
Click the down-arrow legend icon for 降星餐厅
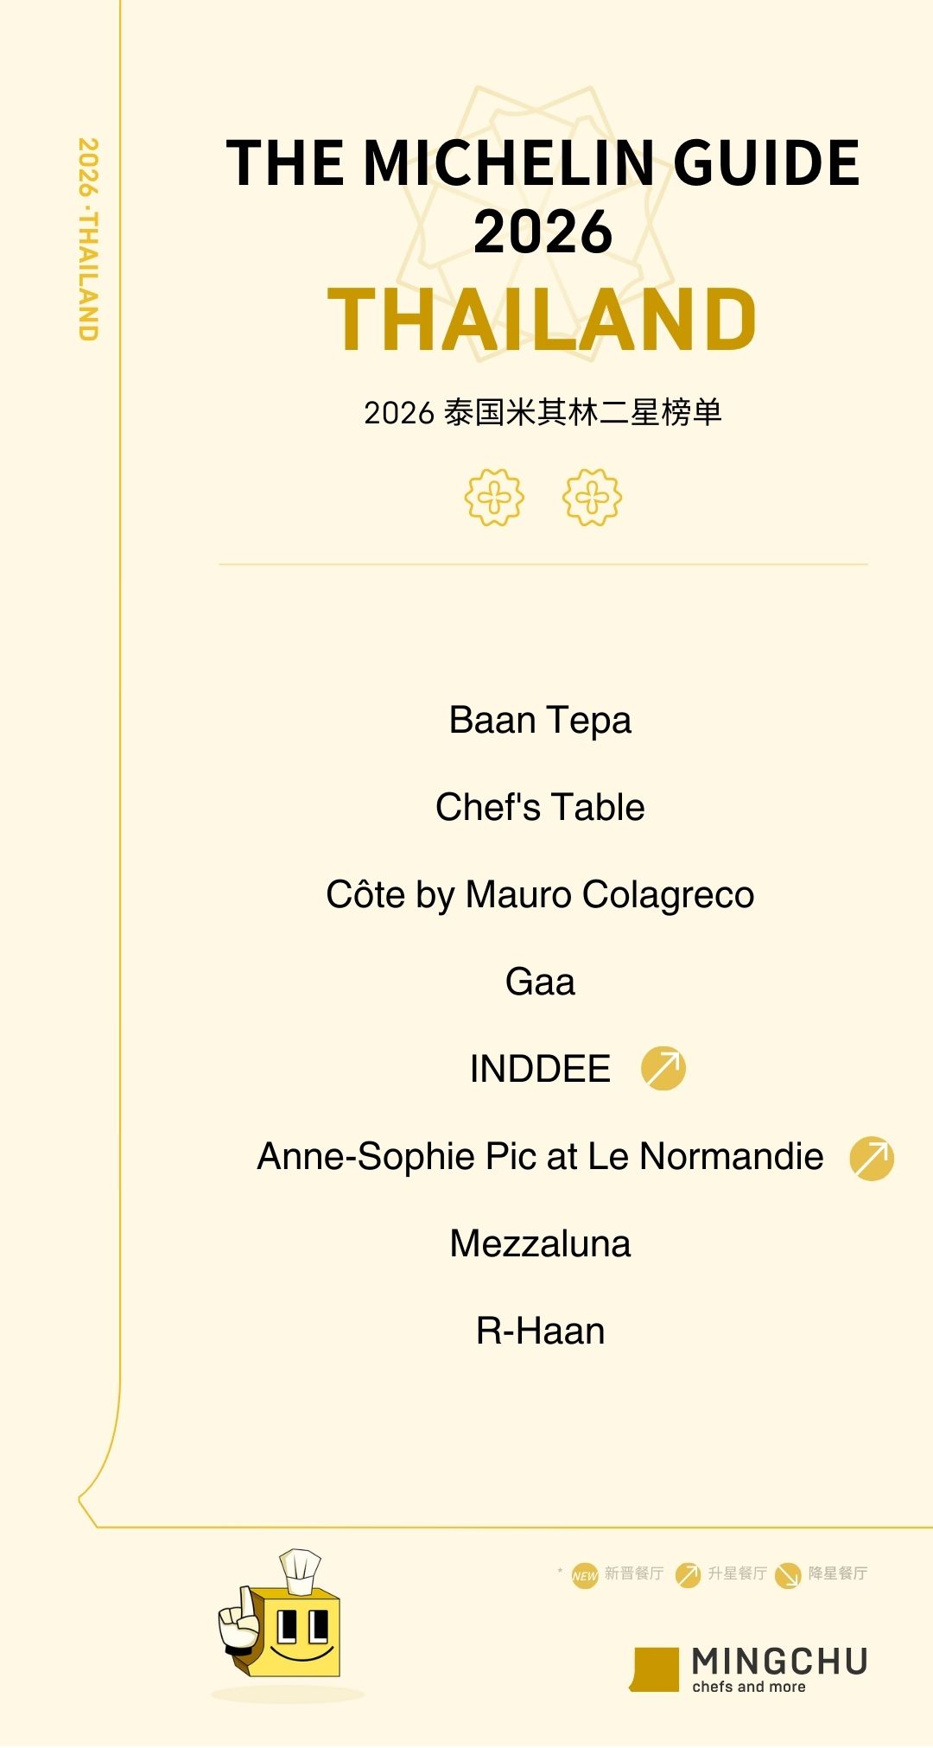[x=787, y=1575]
